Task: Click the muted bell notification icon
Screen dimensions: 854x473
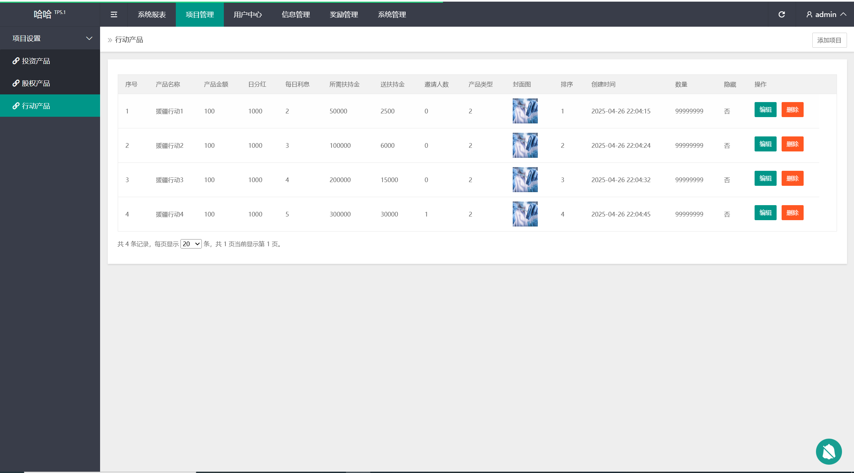Action: coord(829,451)
